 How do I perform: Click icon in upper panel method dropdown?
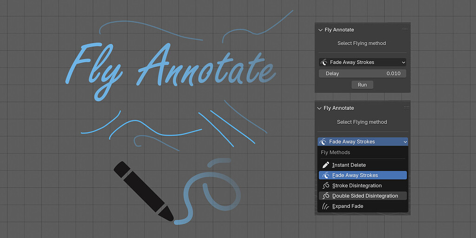point(324,62)
